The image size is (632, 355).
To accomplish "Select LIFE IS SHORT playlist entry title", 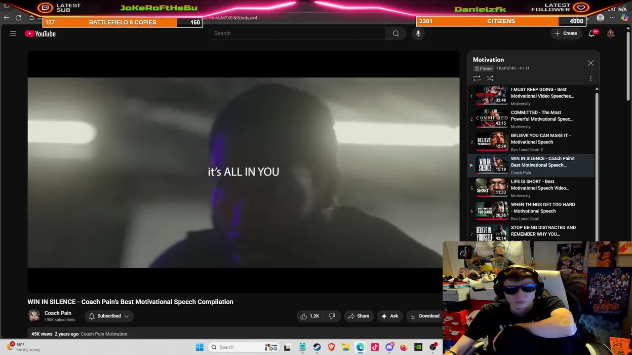I will coord(540,184).
